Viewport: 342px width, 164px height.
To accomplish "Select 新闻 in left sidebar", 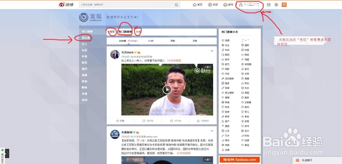I will (84, 100).
